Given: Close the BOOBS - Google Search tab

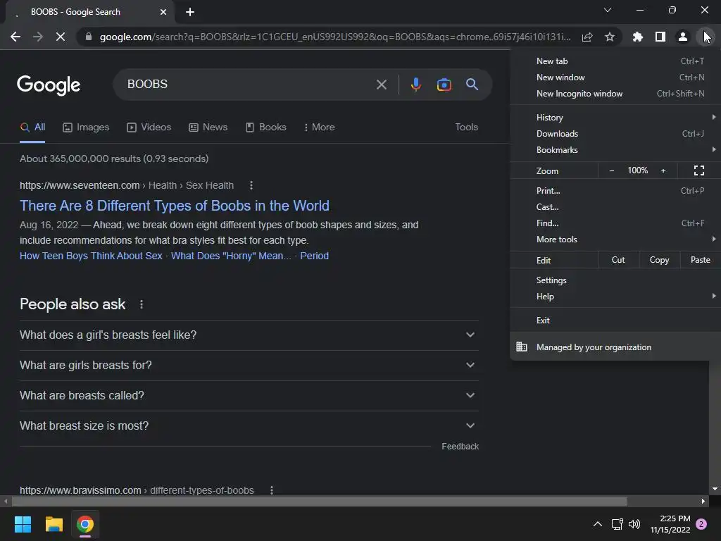Looking at the screenshot, I should (x=163, y=12).
